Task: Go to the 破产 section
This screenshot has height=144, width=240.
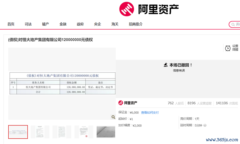Action: coord(46,24)
